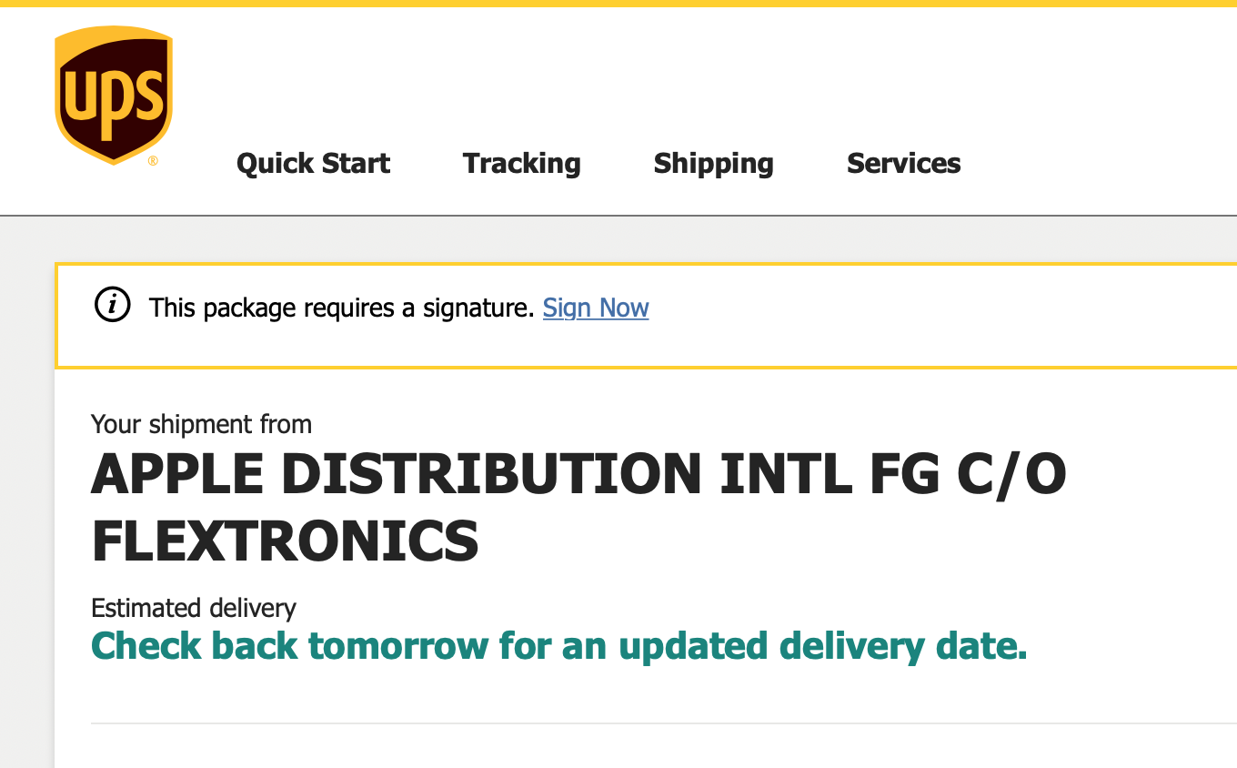
Task: Click the word FLEXTRONICS in shipper name
Action: pos(285,540)
